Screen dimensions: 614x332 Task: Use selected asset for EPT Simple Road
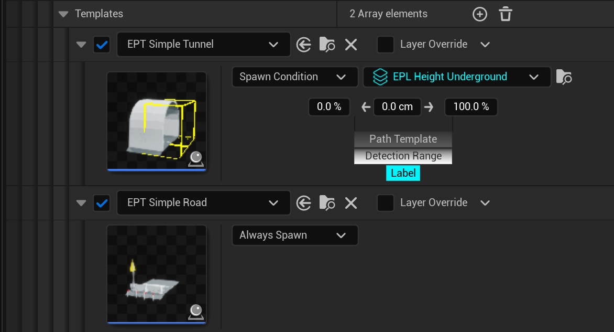coord(304,203)
